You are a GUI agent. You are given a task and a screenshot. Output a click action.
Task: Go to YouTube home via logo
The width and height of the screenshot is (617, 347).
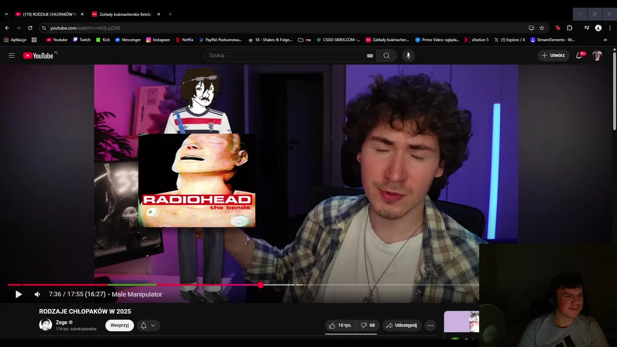(39, 55)
